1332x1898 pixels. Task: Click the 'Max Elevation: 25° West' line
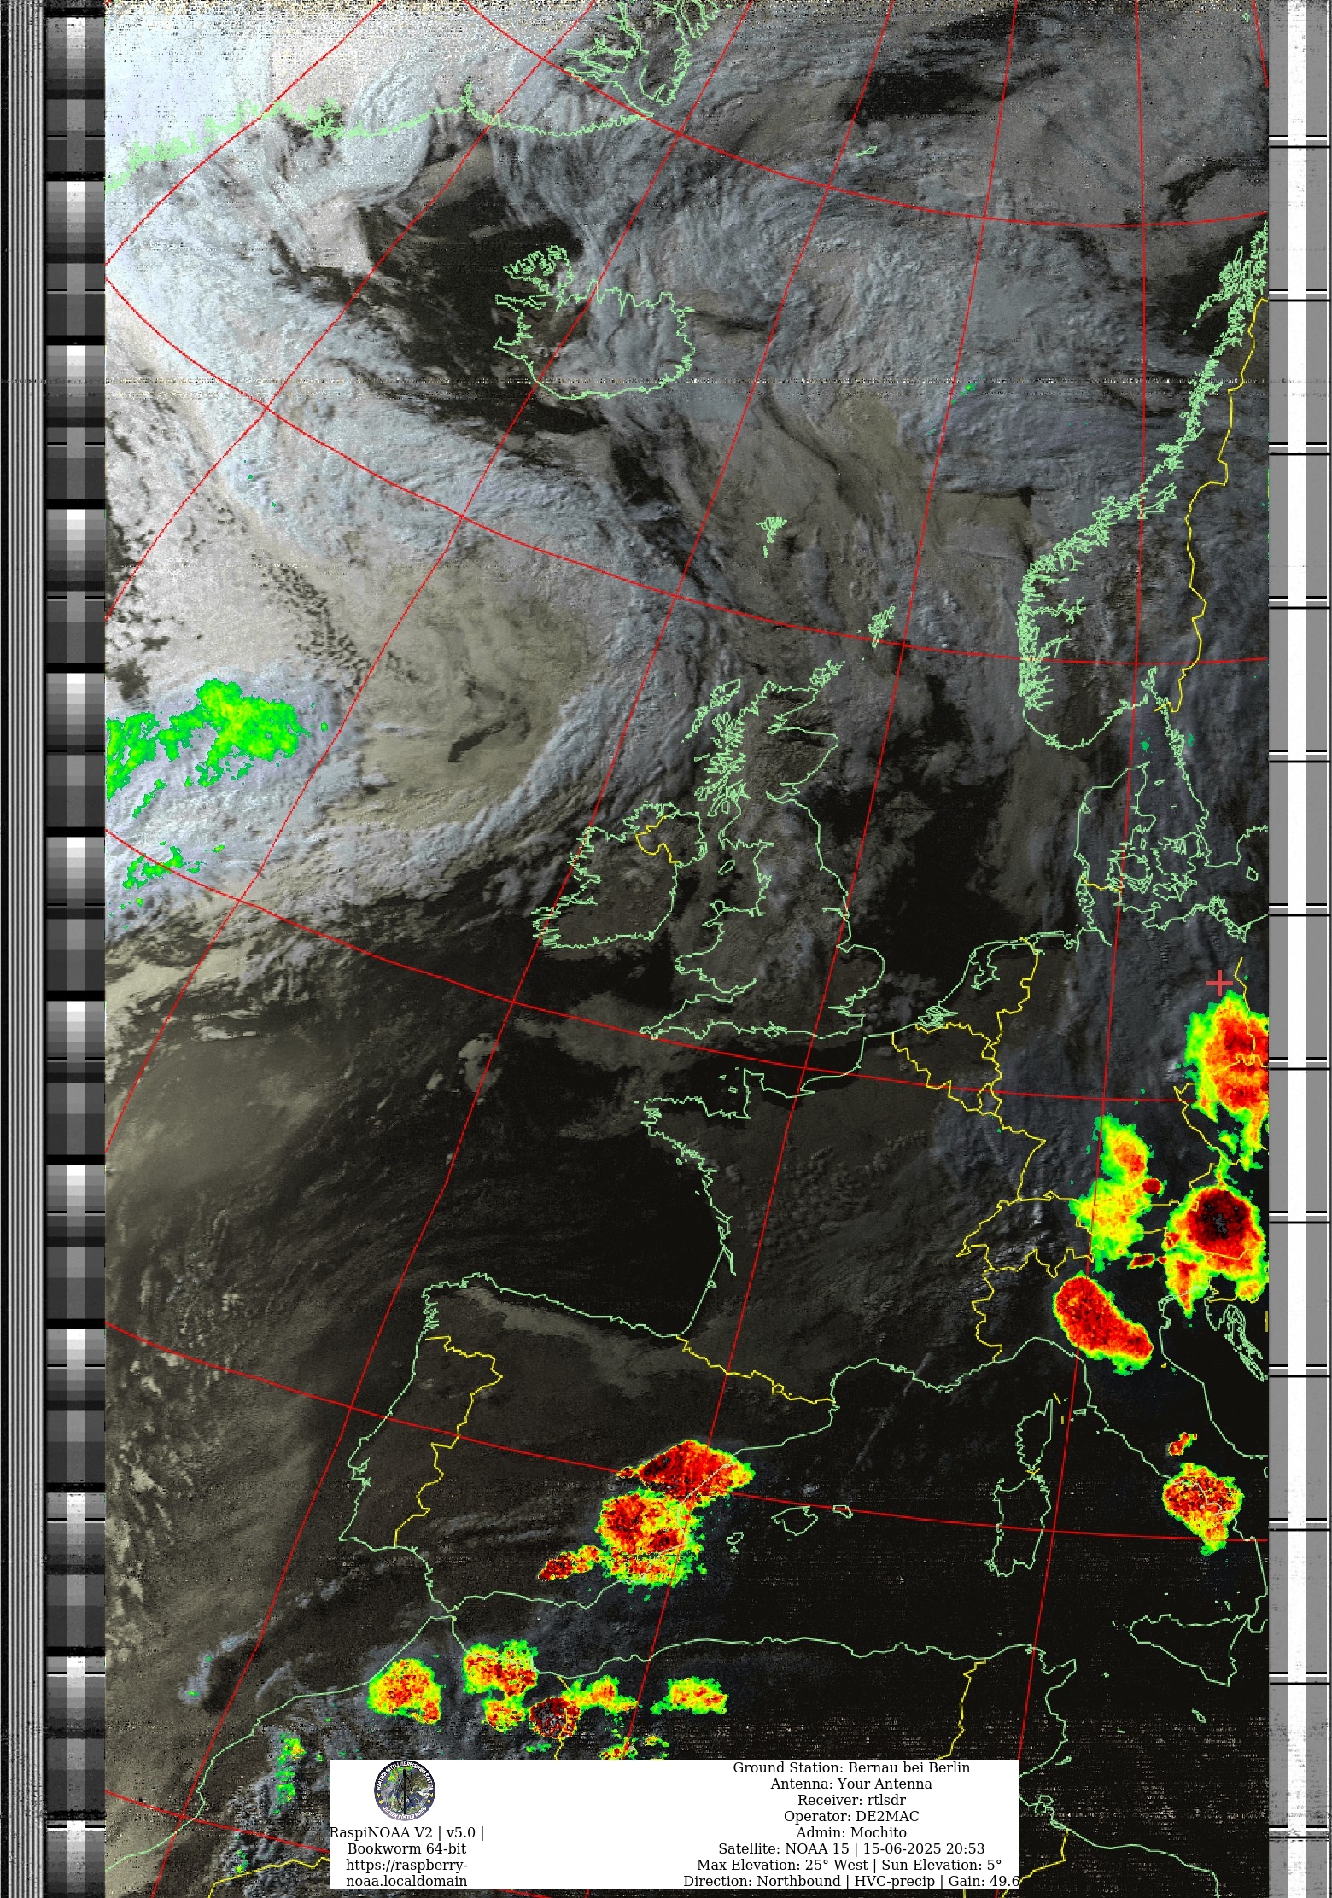pyautogui.click(x=850, y=1866)
